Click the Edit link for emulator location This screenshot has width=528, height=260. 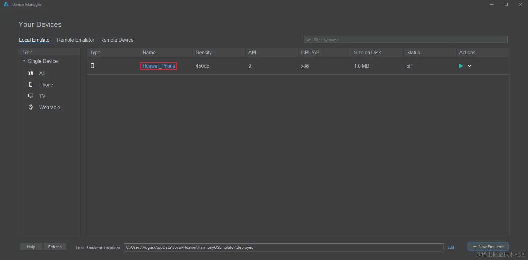click(451, 247)
